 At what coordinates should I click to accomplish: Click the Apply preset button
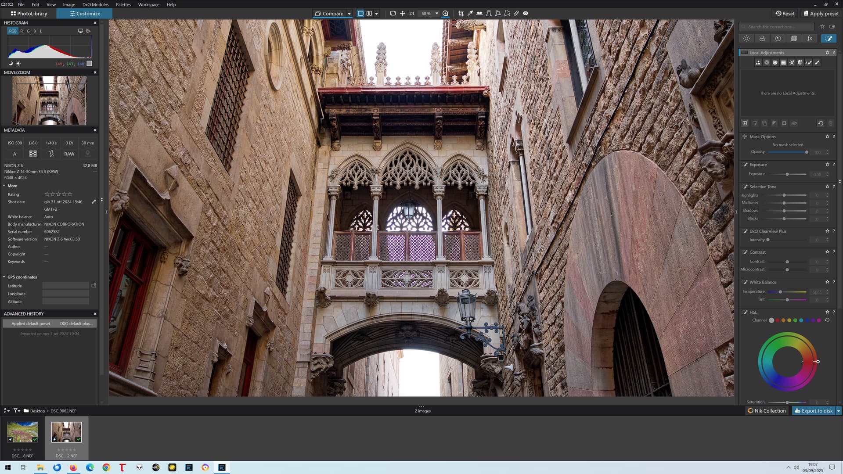pos(821,14)
